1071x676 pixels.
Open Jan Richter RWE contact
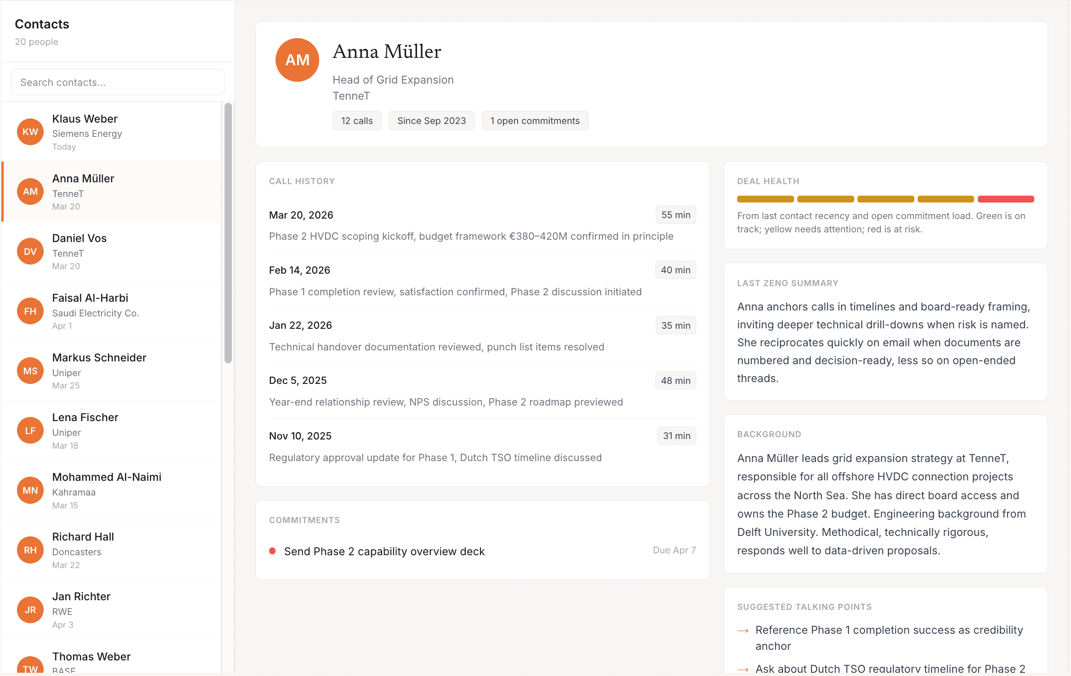(112, 610)
